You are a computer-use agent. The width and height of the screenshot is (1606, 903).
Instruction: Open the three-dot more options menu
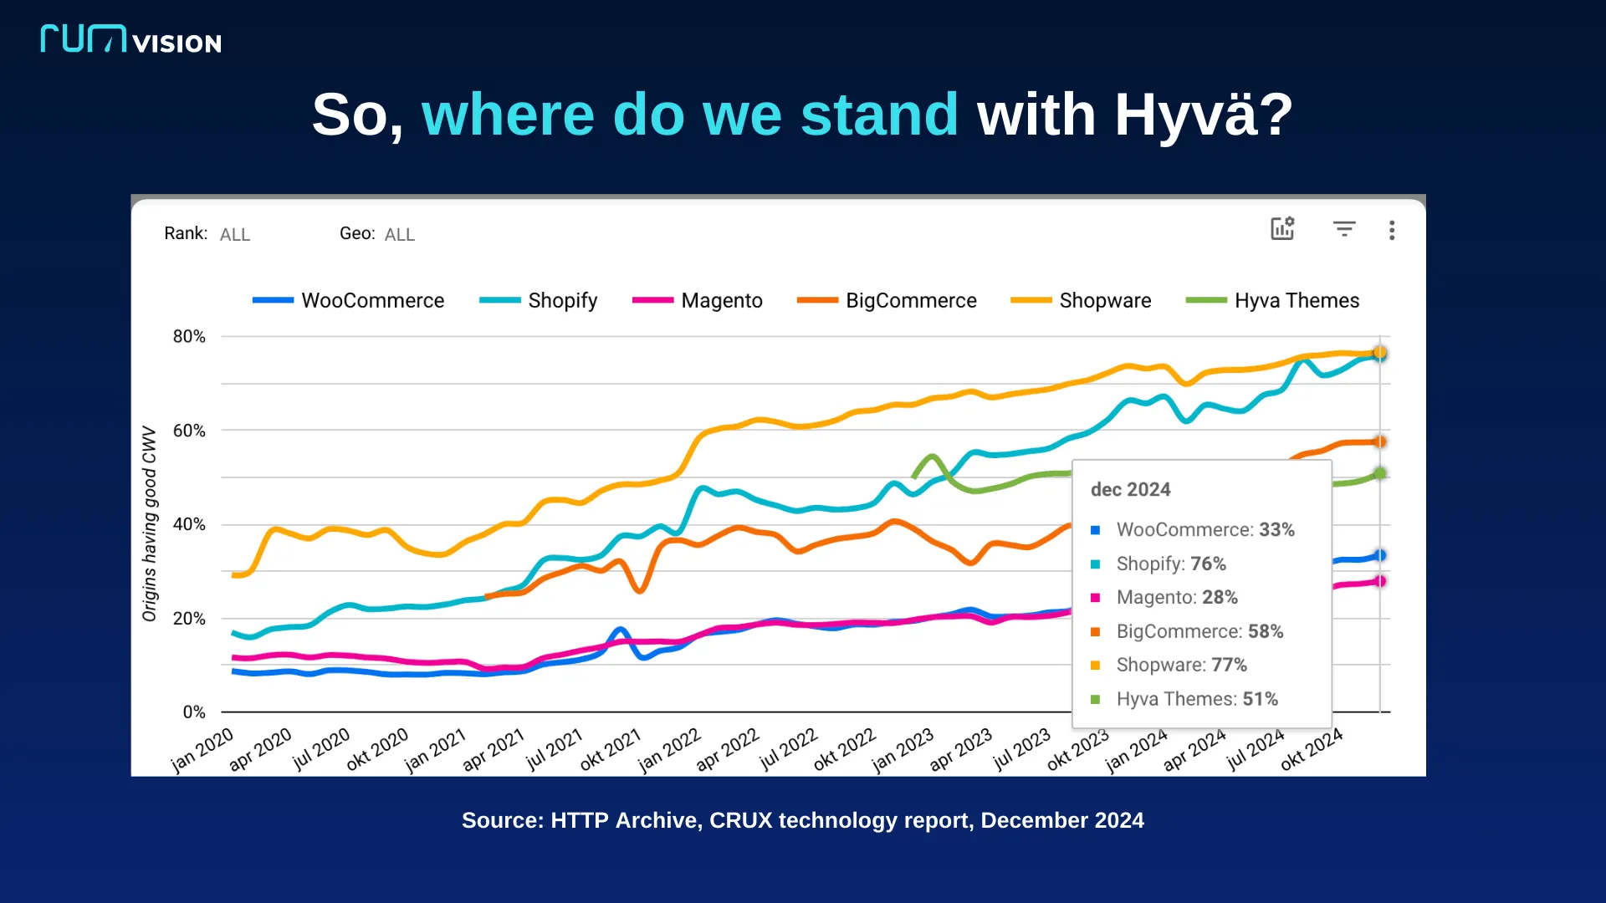click(1392, 230)
